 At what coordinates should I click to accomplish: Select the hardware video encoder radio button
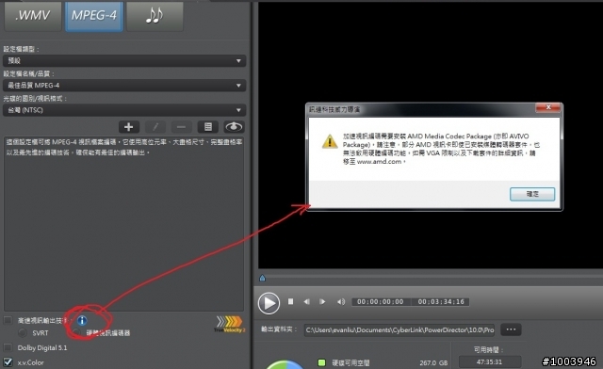tap(77, 332)
